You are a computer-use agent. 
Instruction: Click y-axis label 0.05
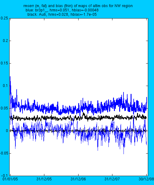pyautogui.click(x=4, y=108)
